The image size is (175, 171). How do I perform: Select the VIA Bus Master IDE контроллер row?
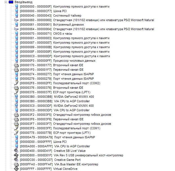[x=59, y=165]
